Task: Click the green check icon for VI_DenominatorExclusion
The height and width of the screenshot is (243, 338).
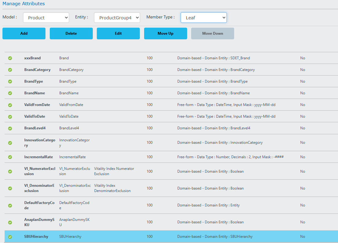Action: click(10, 188)
